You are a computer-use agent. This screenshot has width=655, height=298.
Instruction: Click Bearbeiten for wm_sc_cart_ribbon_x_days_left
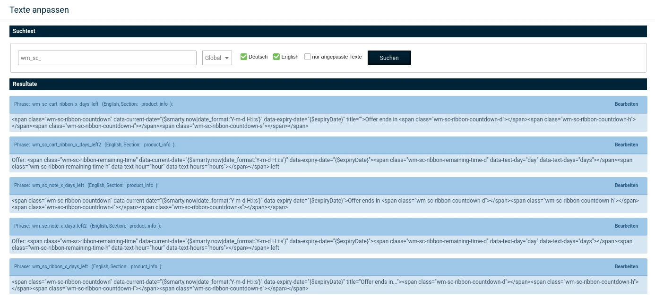[x=626, y=104]
